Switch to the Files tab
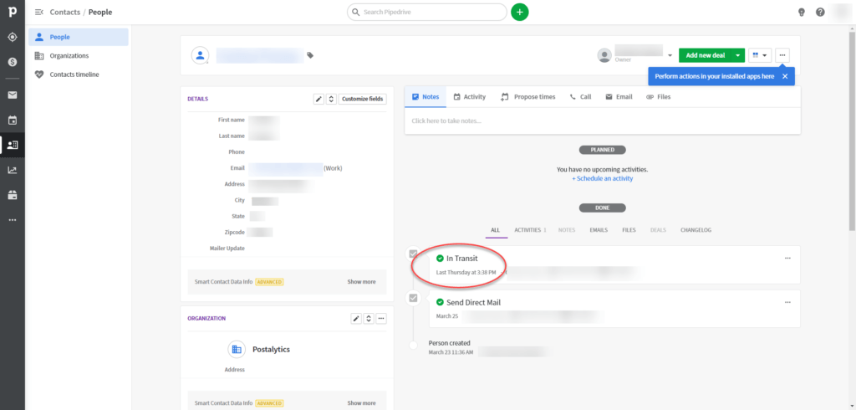The width and height of the screenshot is (856, 410). tap(659, 97)
